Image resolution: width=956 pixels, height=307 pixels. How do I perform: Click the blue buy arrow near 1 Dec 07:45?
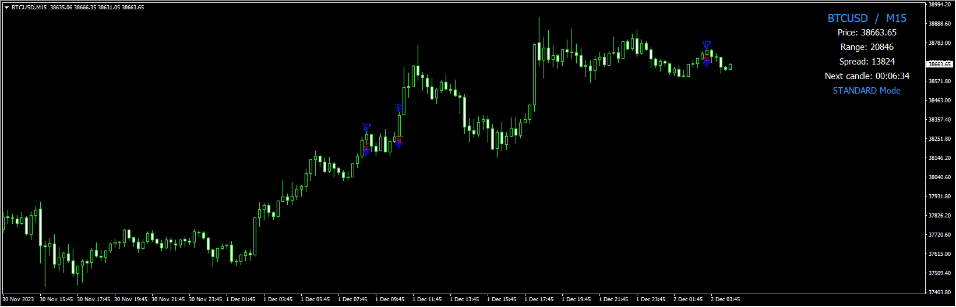tap(366, 152)
